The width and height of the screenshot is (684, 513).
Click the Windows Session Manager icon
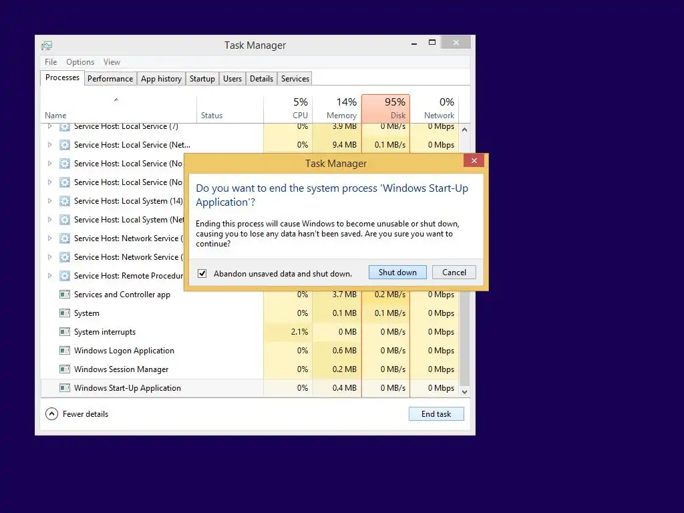[65, 369]
